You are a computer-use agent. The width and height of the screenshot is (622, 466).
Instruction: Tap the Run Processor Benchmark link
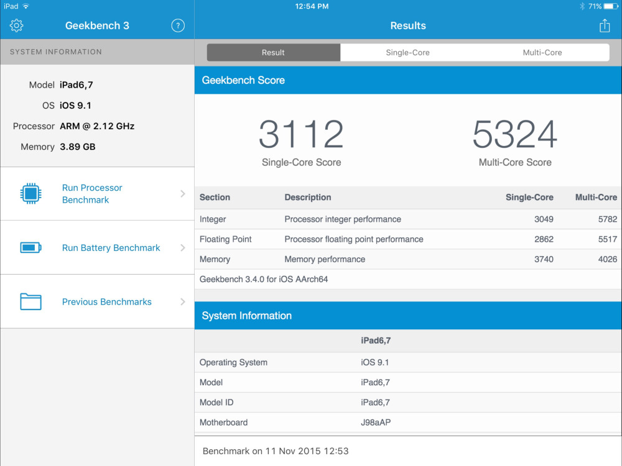pyautogui.click(x=92, y=193)
